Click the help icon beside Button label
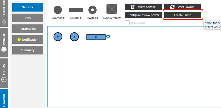 tap(53, 18)
